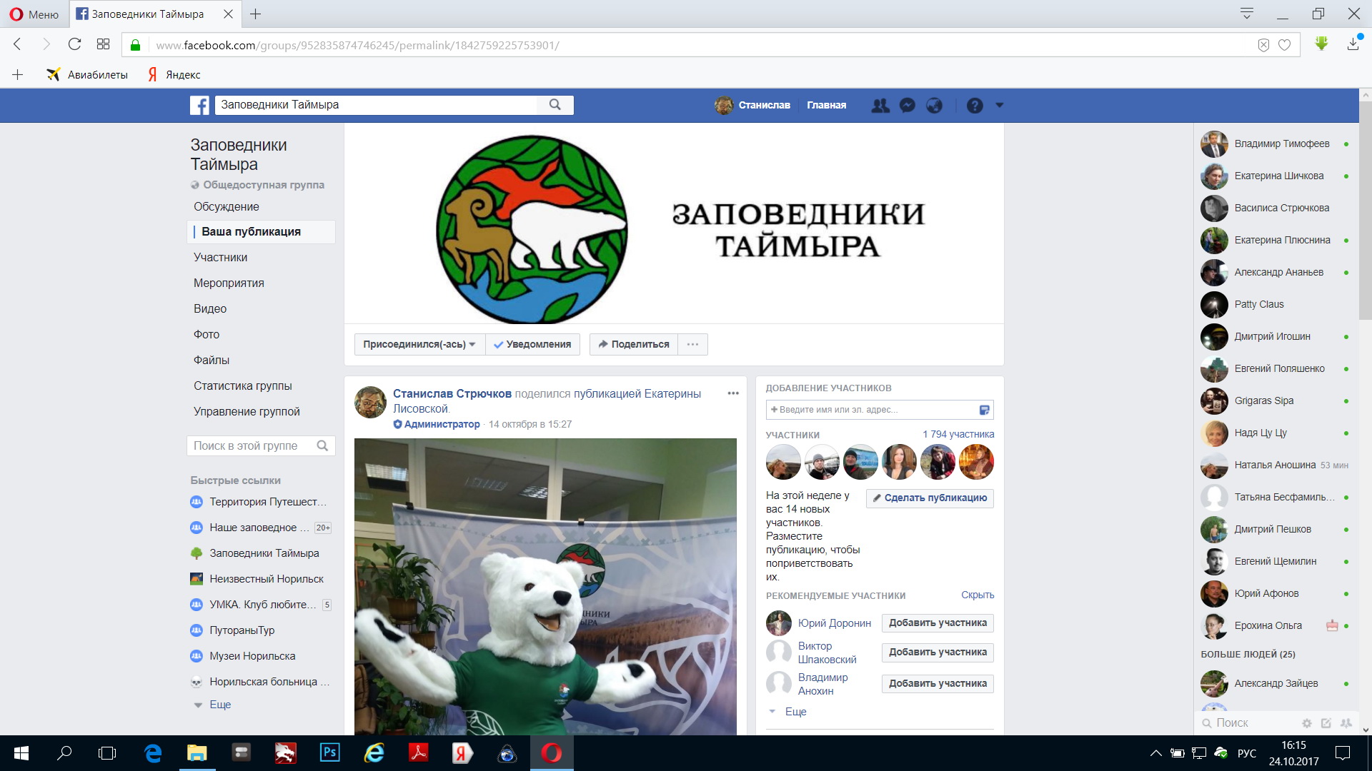This screenshot has width=1372, height=771.
Task: Open the Присоединился(-ась) dropdown
Action: [419, 344]
